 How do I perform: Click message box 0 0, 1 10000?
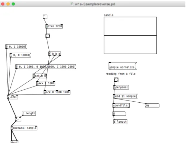click(x=16, y=47)
